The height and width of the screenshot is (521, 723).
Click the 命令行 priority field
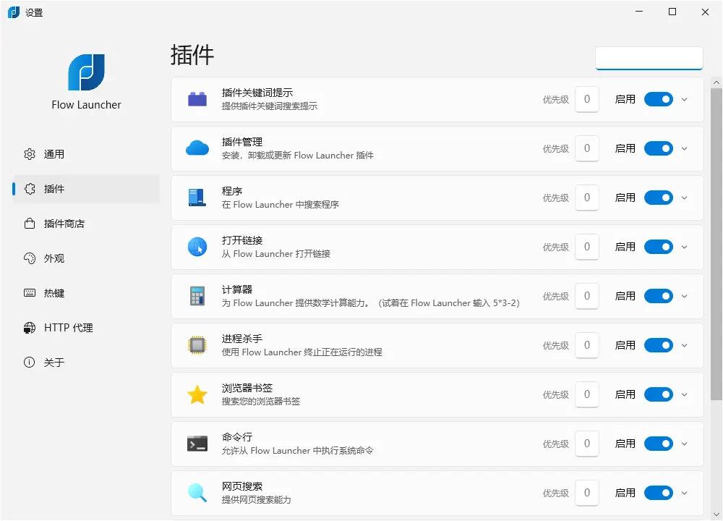coord(587,444)
